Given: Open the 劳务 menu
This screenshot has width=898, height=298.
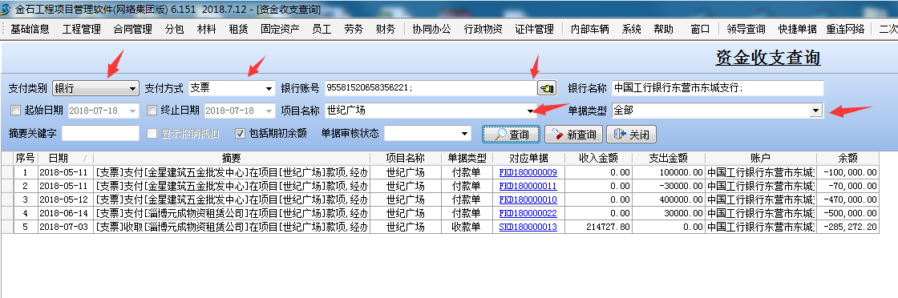Looking at the screenshot, I should pos(354,29).
